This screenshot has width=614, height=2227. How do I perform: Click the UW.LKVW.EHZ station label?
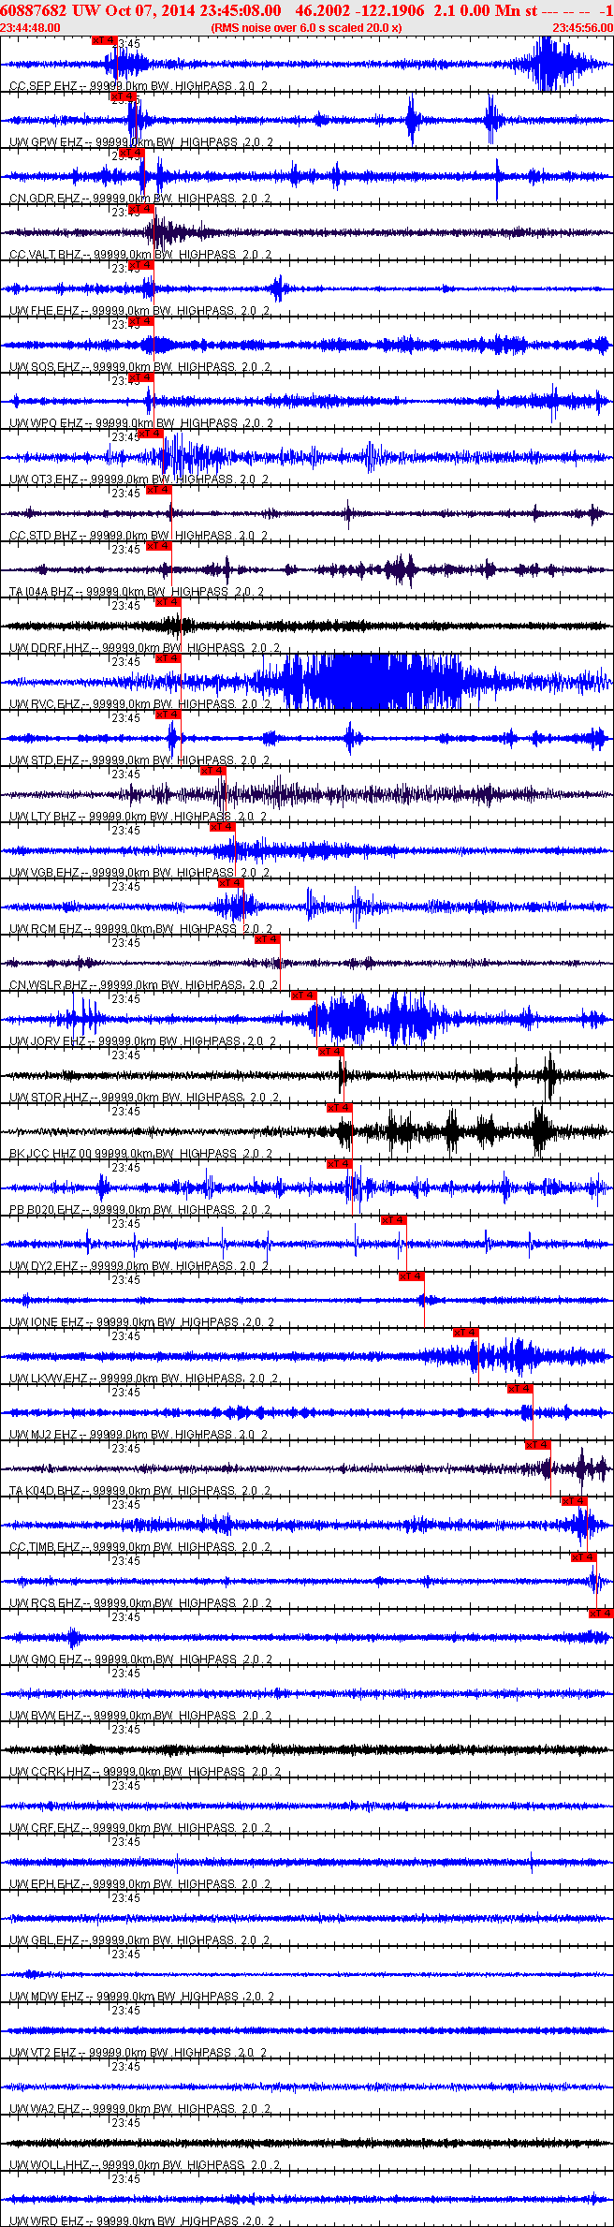point(144,1379)
